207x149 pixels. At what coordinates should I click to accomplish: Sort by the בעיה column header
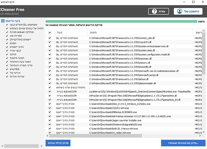point(71,32)
